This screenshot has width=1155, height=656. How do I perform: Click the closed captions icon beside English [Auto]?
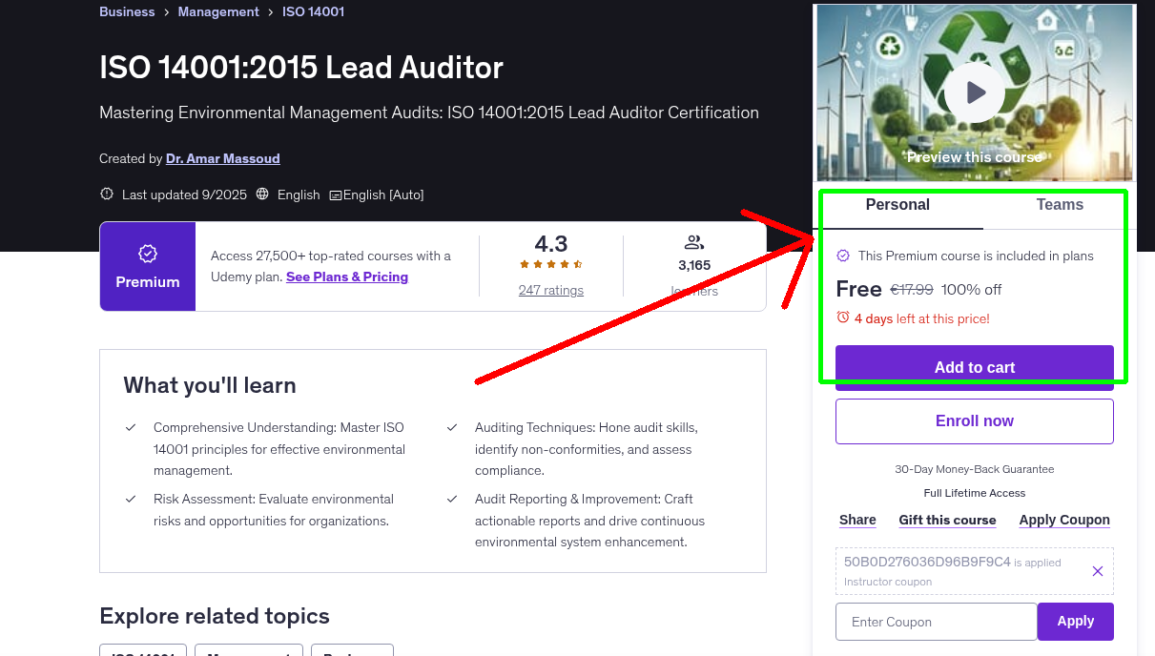click(x=336, y=195)
